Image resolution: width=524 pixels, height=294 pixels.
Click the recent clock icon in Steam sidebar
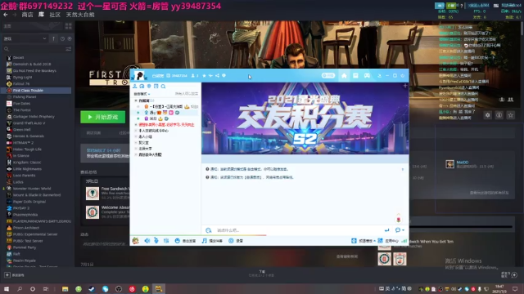point(62,38)
